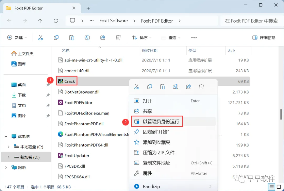
Task: Click the Paste icon in the toolbar
Action: pos(72,38)
